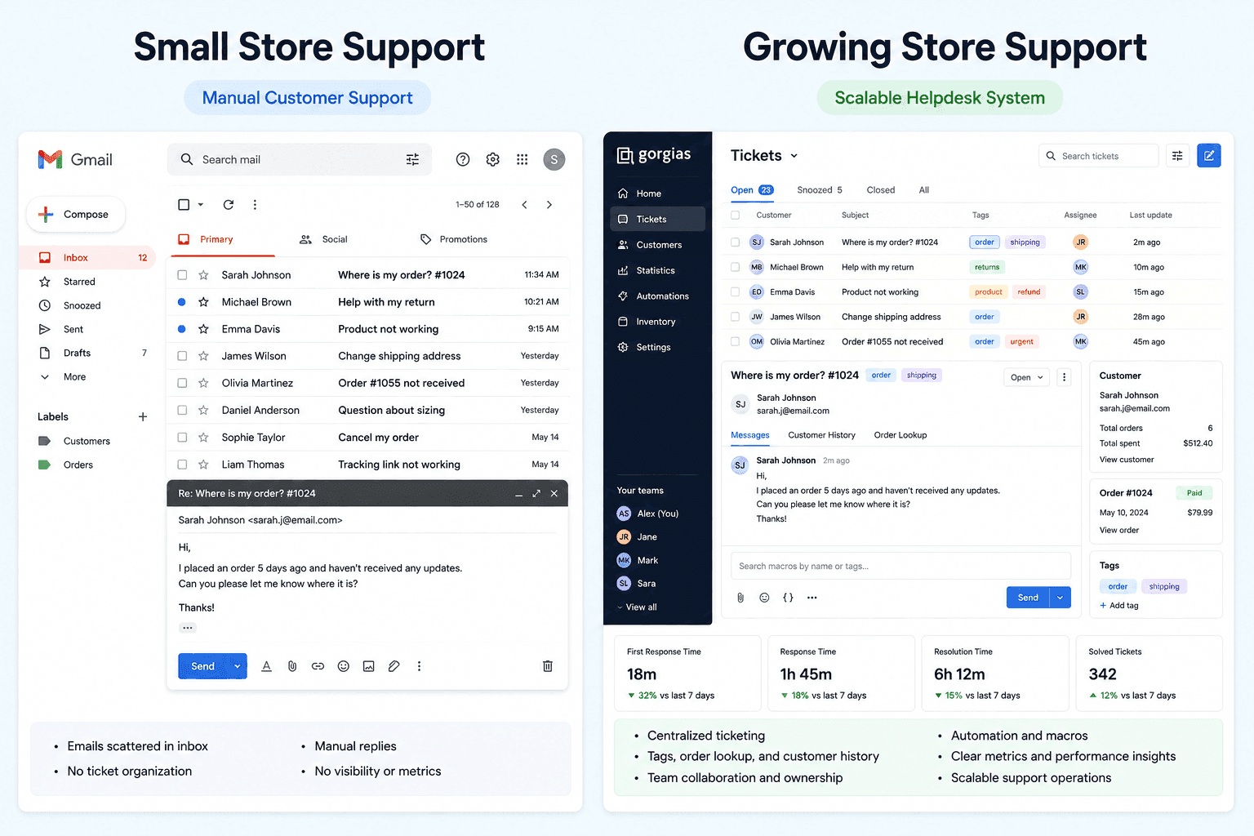1254x836 pixels.
Task: Star the Sarah Johnson email
Action: [x=203, y=275]
